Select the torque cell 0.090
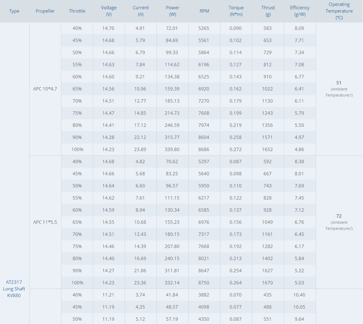Screen dimensions: 363x324 (x=235, y=28)
